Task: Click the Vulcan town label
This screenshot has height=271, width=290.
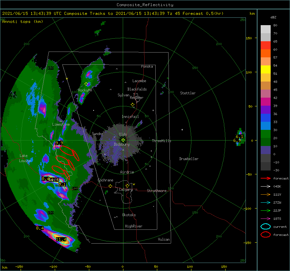Action: coord(164,239)
